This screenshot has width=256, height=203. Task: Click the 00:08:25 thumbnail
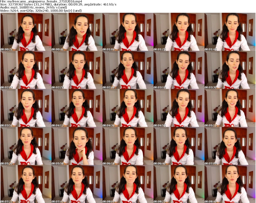click(x=179, y=184)
